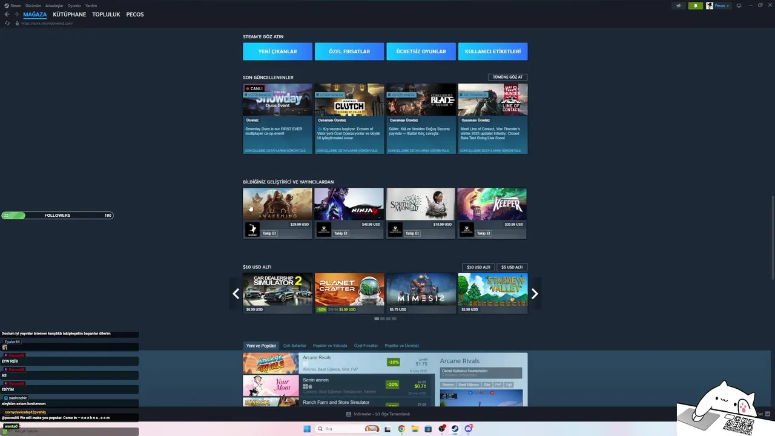The width and height of the screenshot is (775, 436).
Task: Open the Steam logo menu icon
Action: (6, 5)
